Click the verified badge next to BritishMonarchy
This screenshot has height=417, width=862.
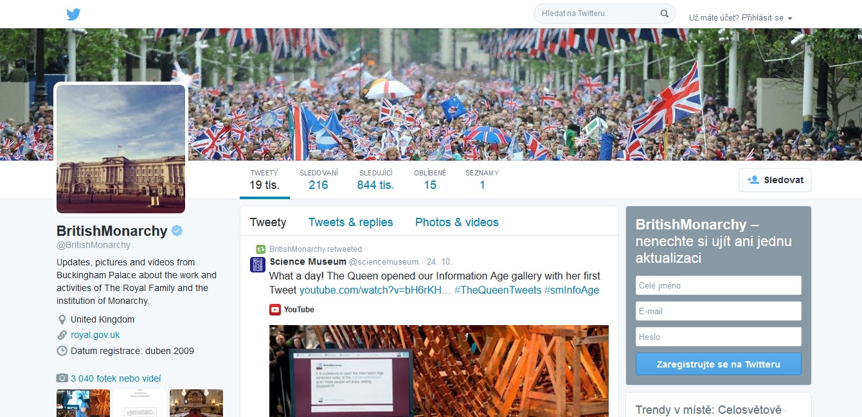[x=177, y=231]
